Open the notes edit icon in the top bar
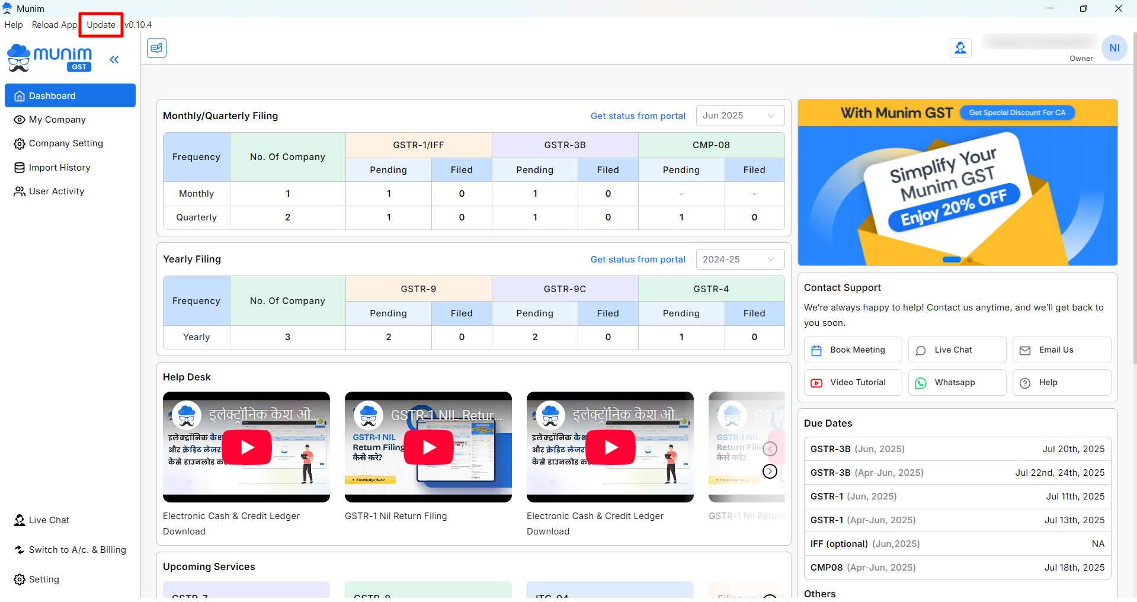Viewport: 1137px width, 602px height. [157, 48]
